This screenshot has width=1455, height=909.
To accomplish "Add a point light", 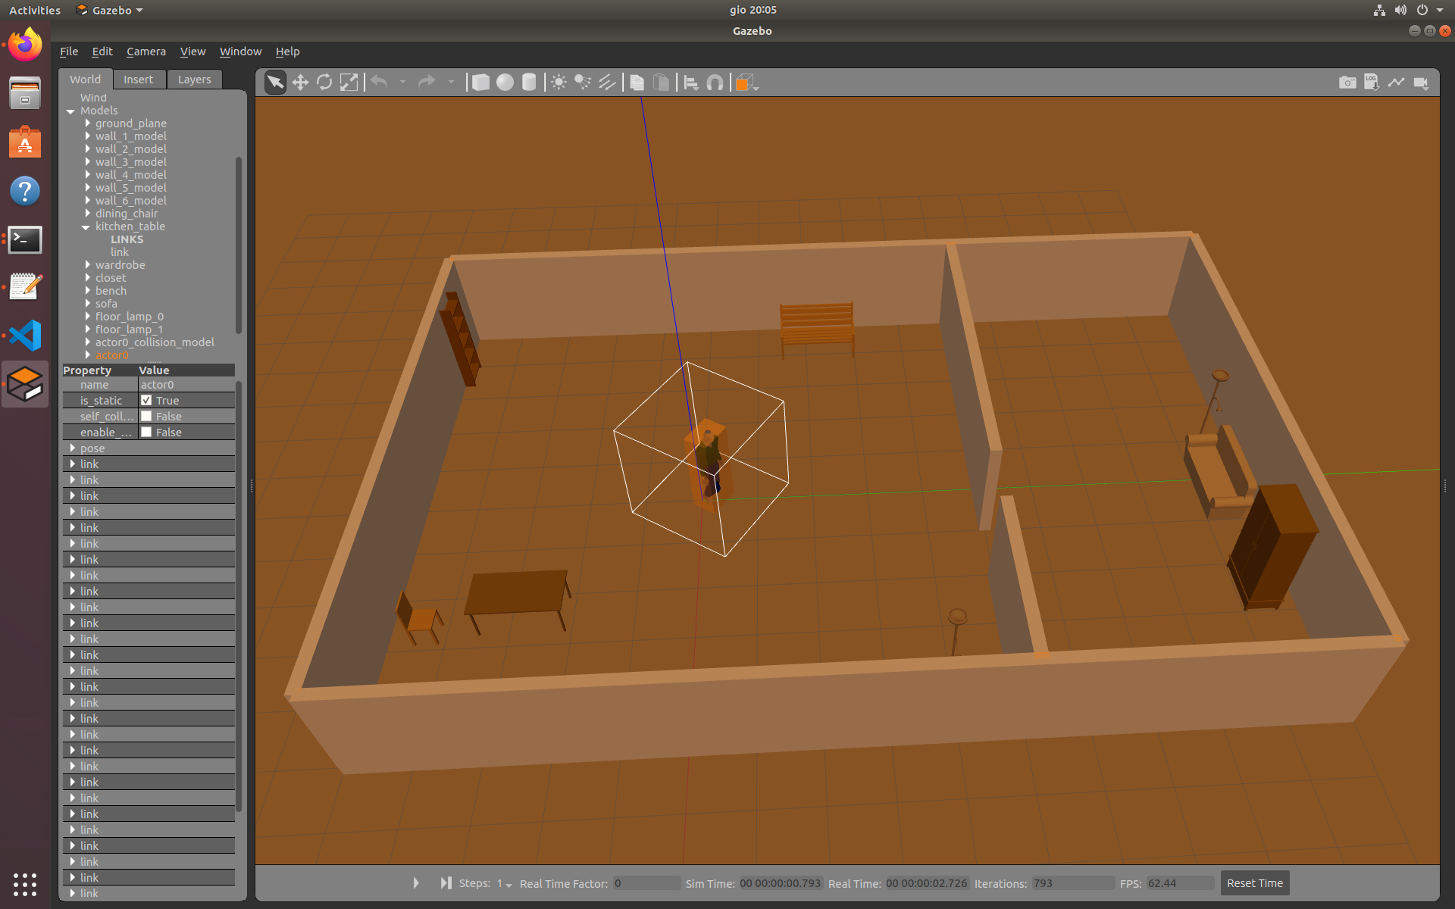I will [x=559, y=82].
